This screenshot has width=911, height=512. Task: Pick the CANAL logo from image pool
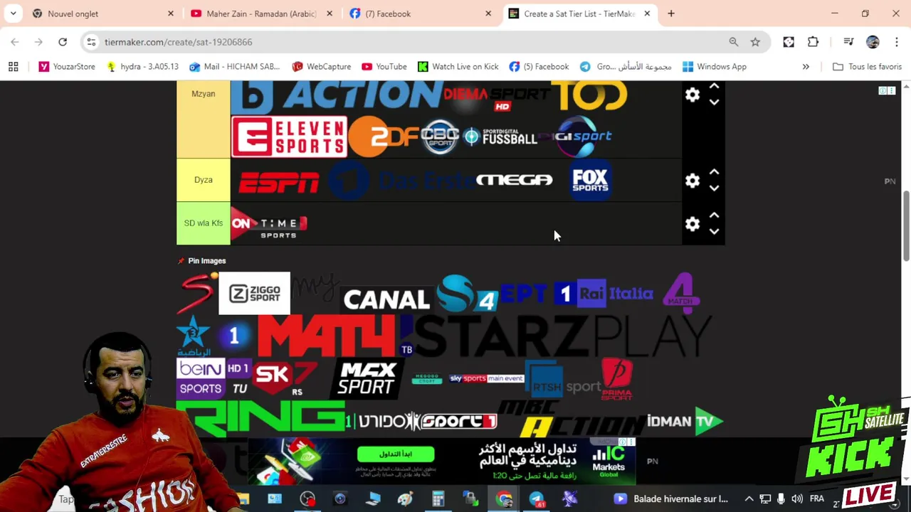click(x=386, y=300)
